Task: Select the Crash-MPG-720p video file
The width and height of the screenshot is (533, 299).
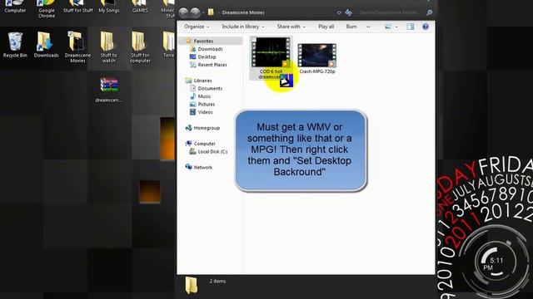Action: [x=317, y=59]
